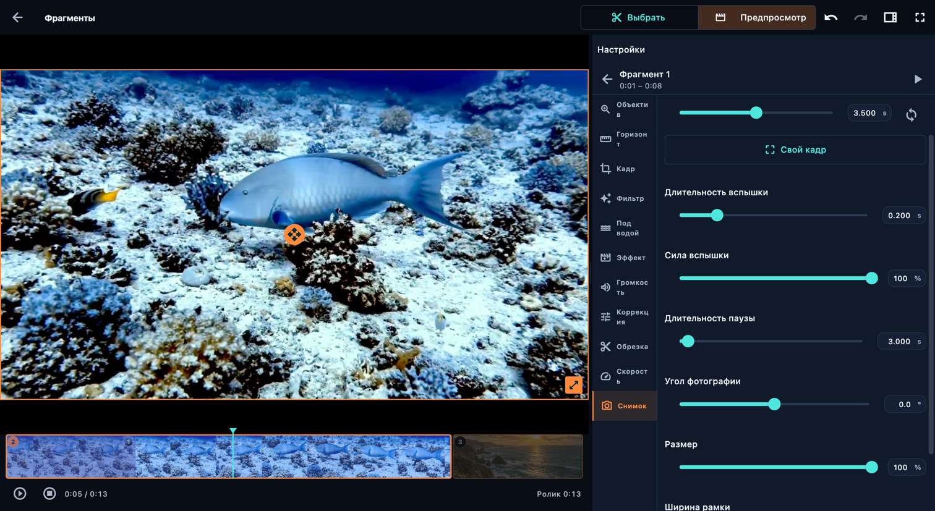Go back from Фрагменты screen

click(17, 17)
